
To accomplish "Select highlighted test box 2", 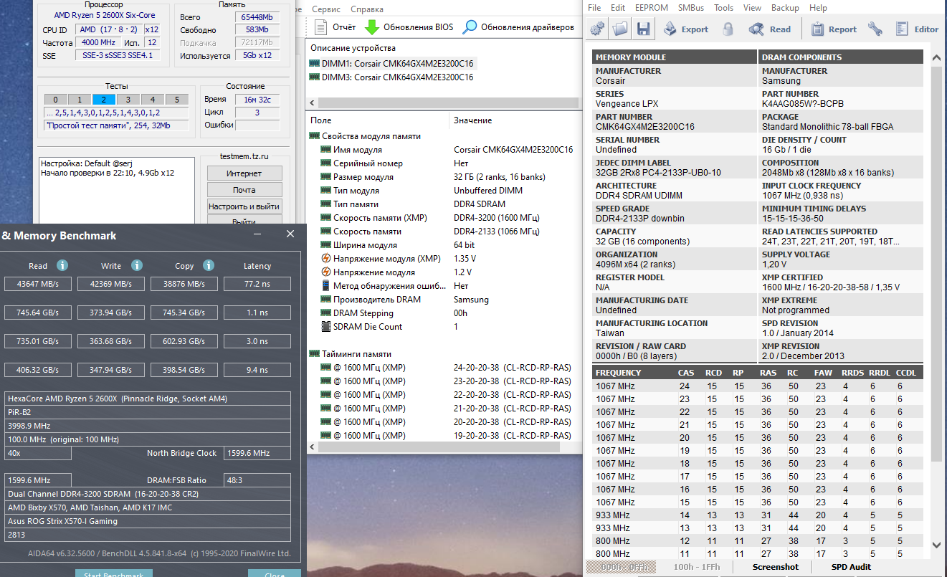I will click(x=104, y=100).
